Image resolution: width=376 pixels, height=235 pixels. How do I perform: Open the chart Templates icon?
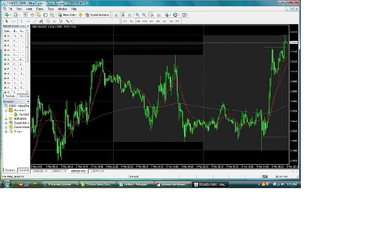(x=184, y=15)
